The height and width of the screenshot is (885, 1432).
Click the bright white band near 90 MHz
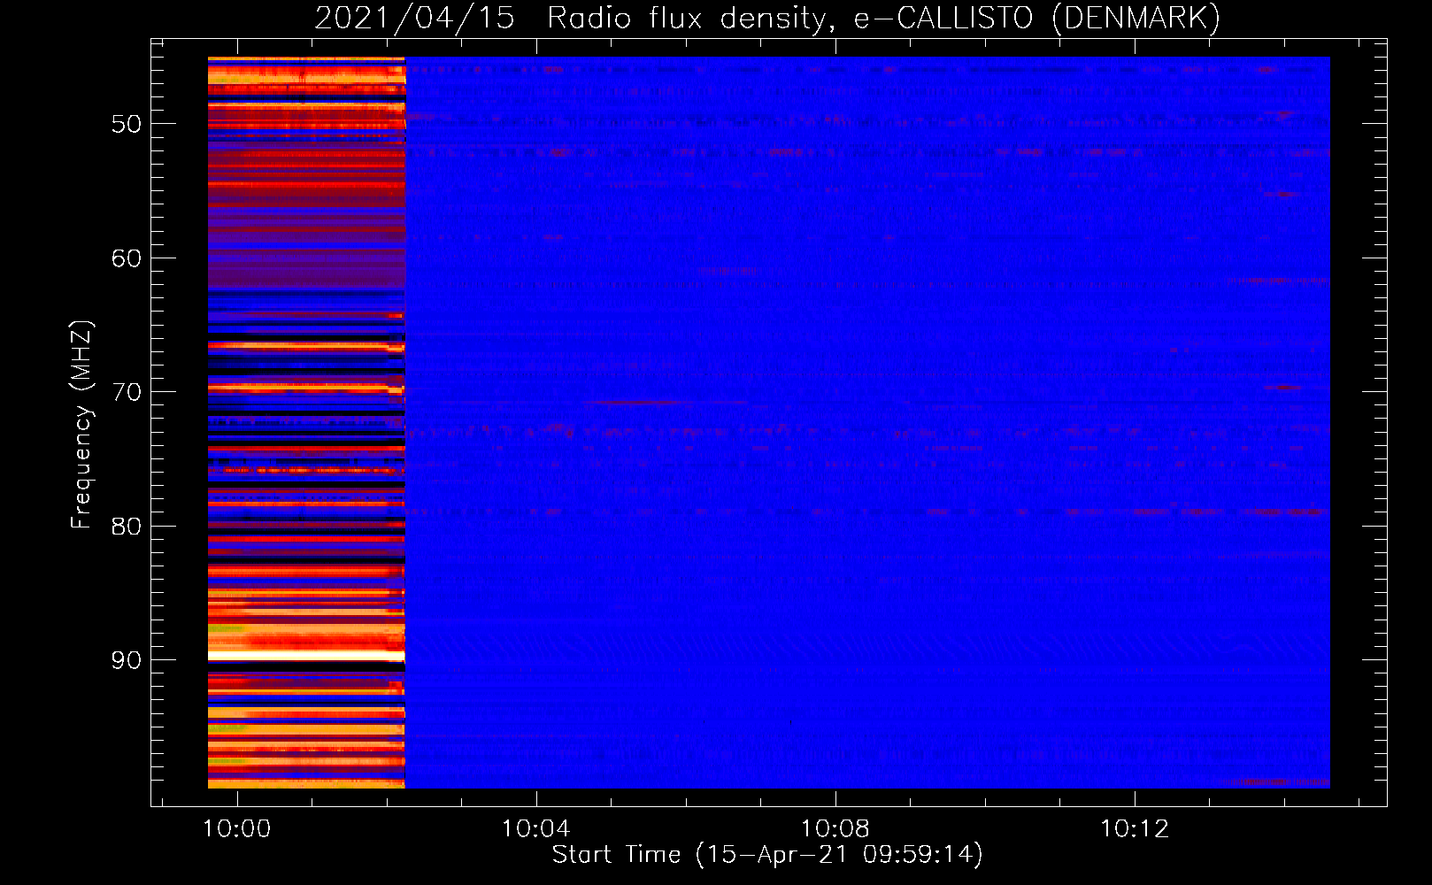pos(306,656)
